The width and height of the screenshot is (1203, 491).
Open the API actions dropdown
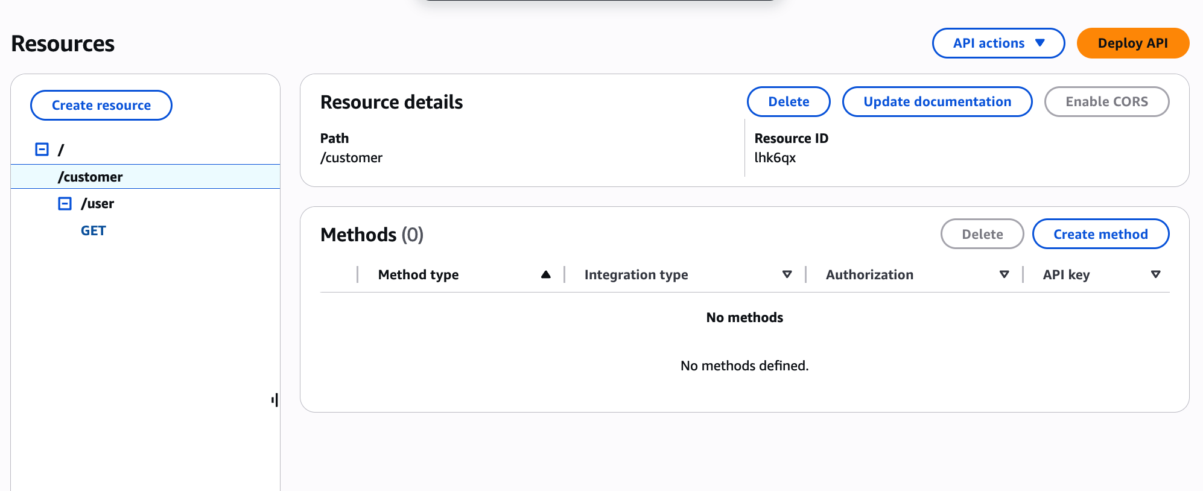pos(998,43)
